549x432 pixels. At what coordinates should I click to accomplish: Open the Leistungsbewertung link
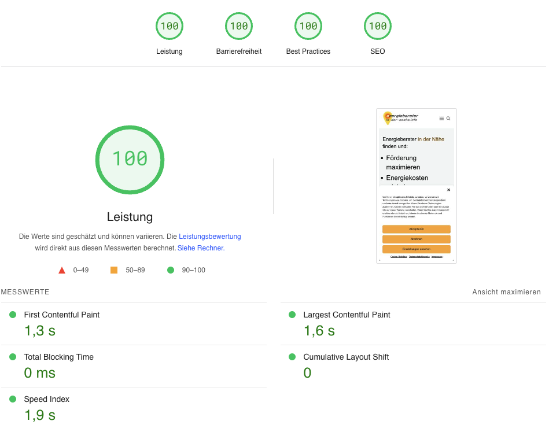click(x=209, y=237)
